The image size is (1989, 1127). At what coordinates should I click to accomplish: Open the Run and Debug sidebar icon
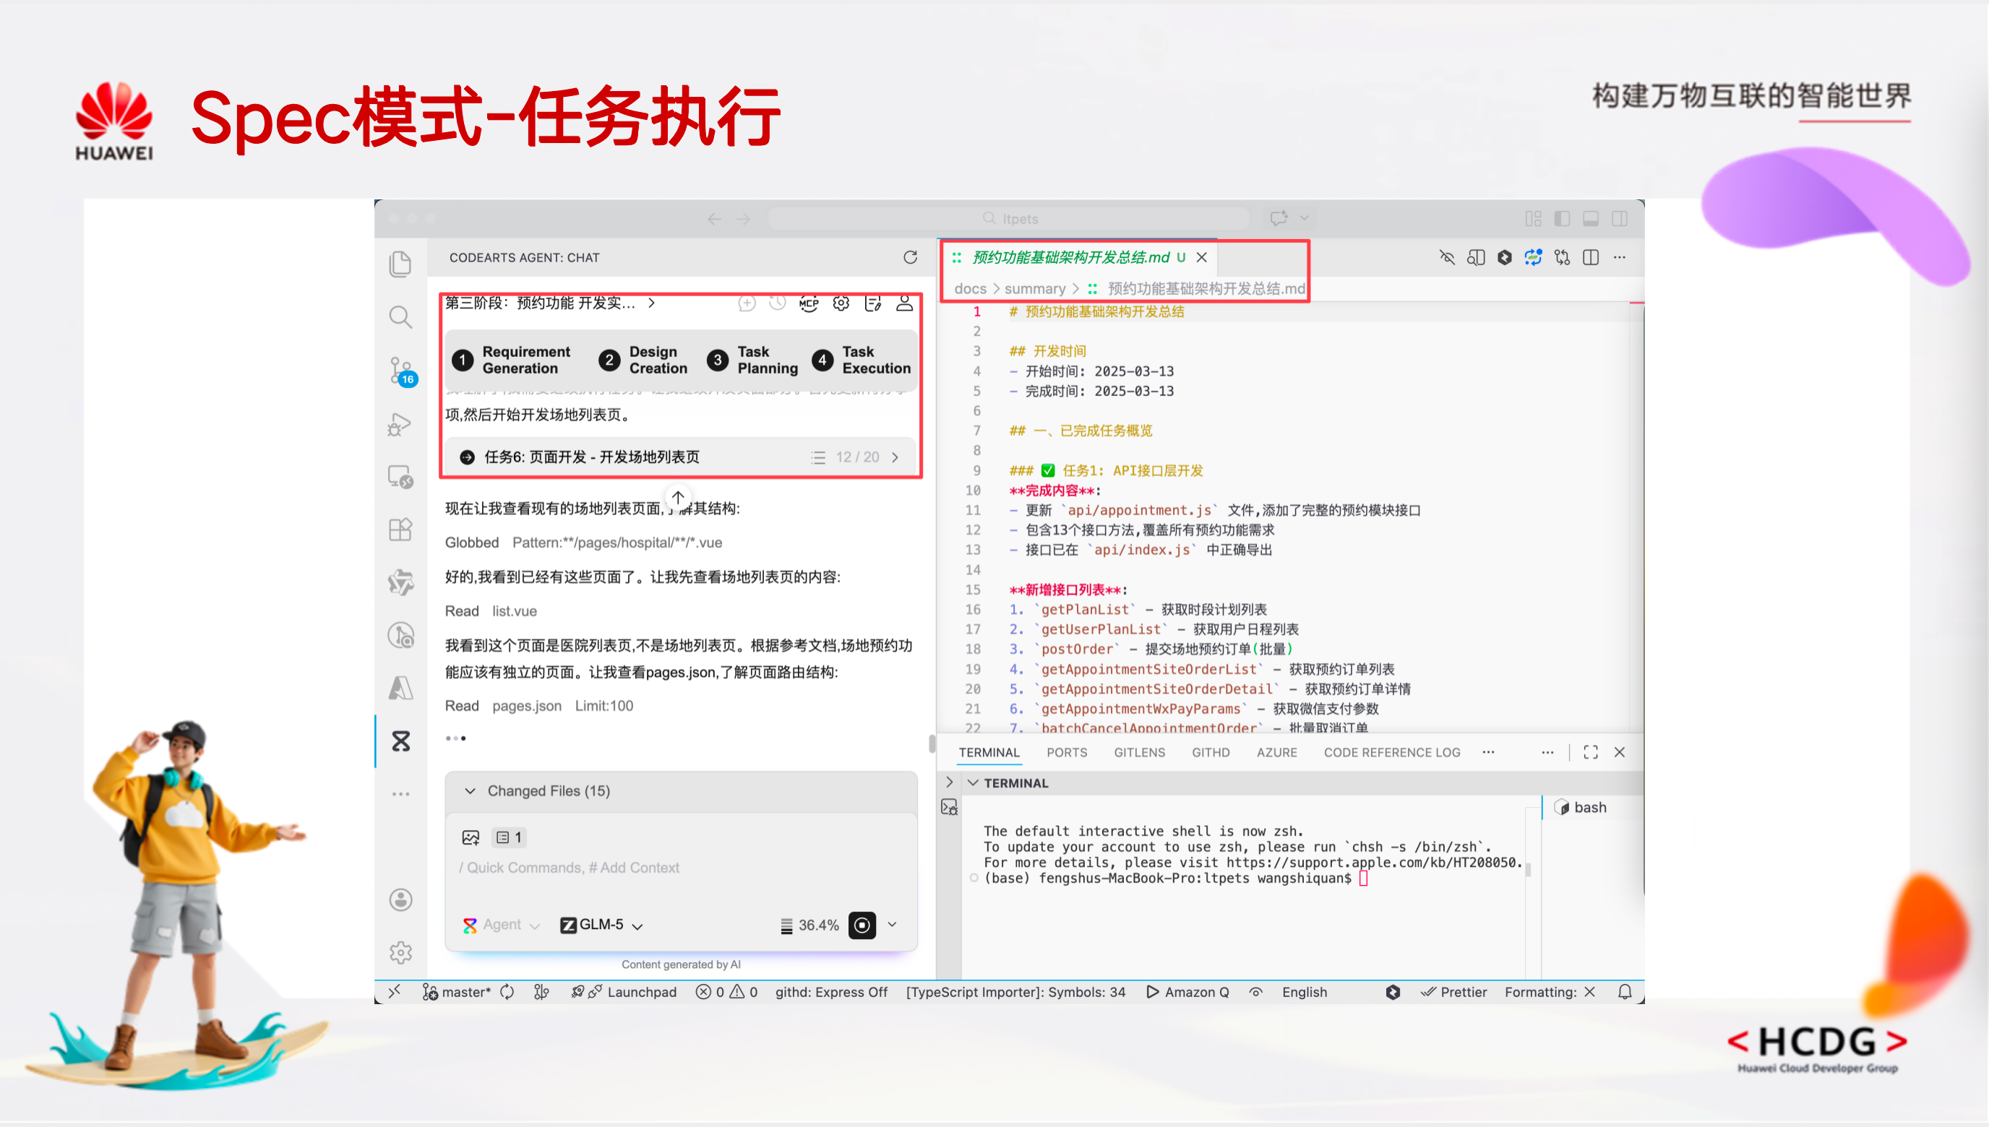(400, 423)
